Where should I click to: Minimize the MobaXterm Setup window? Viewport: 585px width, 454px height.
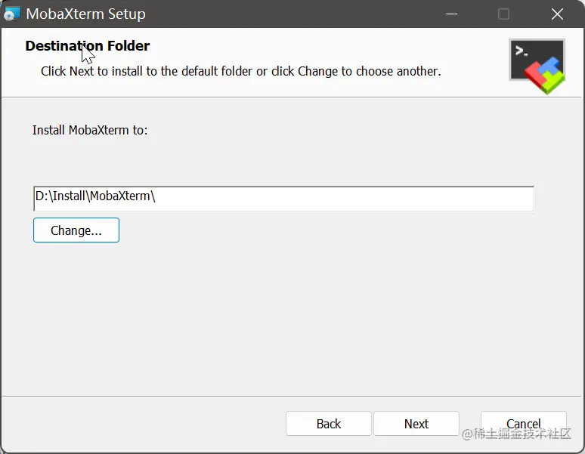pyautogui.click(x=451, y=14)
